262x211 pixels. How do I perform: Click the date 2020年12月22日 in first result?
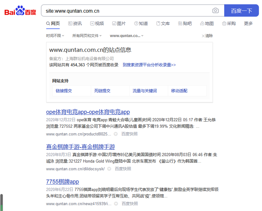[x=61, y=120]
